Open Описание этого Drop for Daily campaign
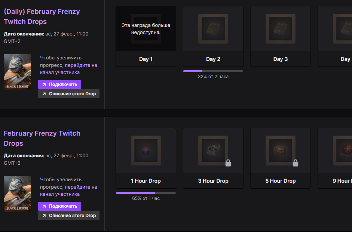The width and height of the screenshot is (352, 232). tap(69, 94)
